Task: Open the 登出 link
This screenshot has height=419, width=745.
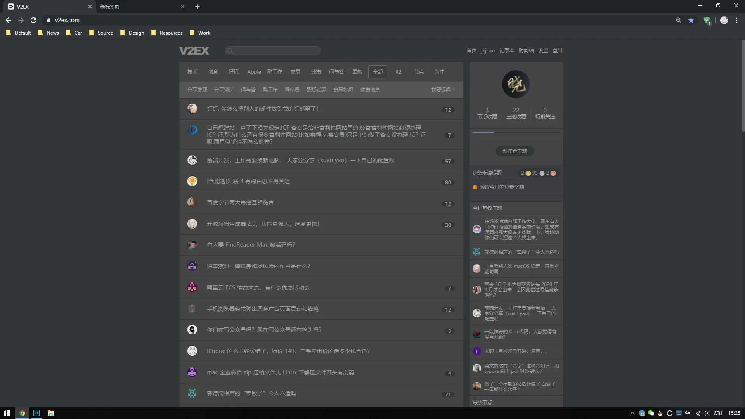Action: [x=557, y=50]
